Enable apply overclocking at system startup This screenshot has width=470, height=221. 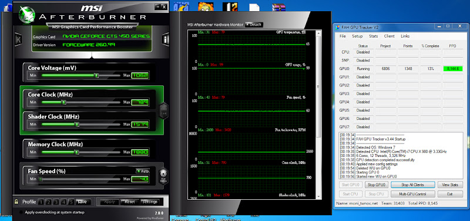(21, 212)
